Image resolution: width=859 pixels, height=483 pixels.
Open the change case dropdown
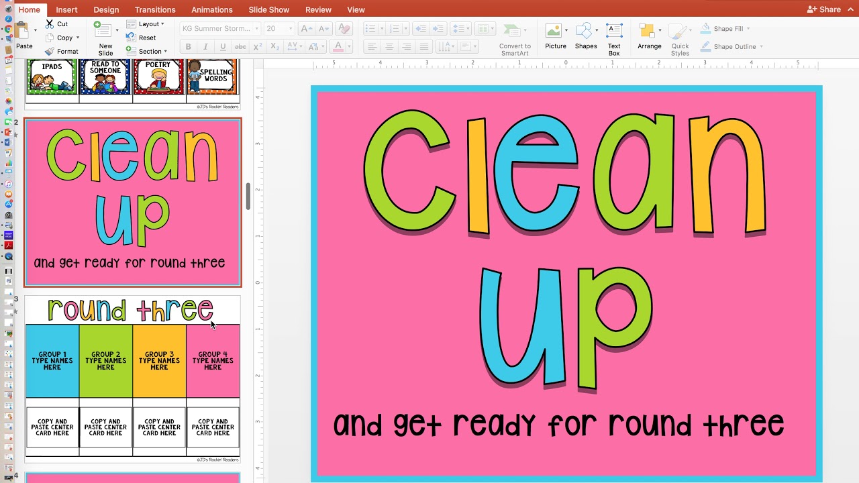(315, 47)
